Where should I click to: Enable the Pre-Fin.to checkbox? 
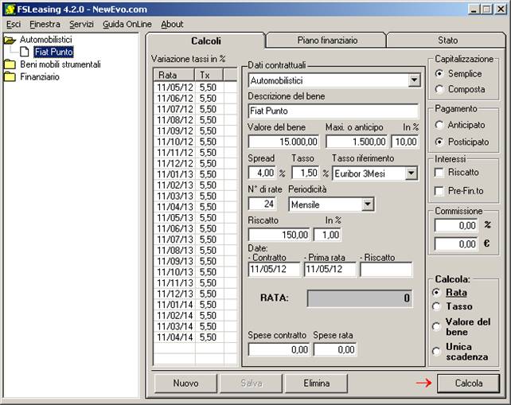[439, 191]
